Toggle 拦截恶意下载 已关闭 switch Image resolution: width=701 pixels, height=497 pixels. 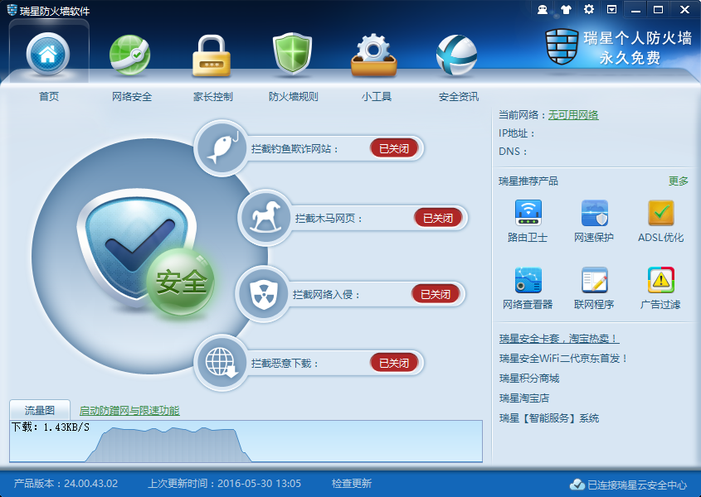click(x=394, y=363)
